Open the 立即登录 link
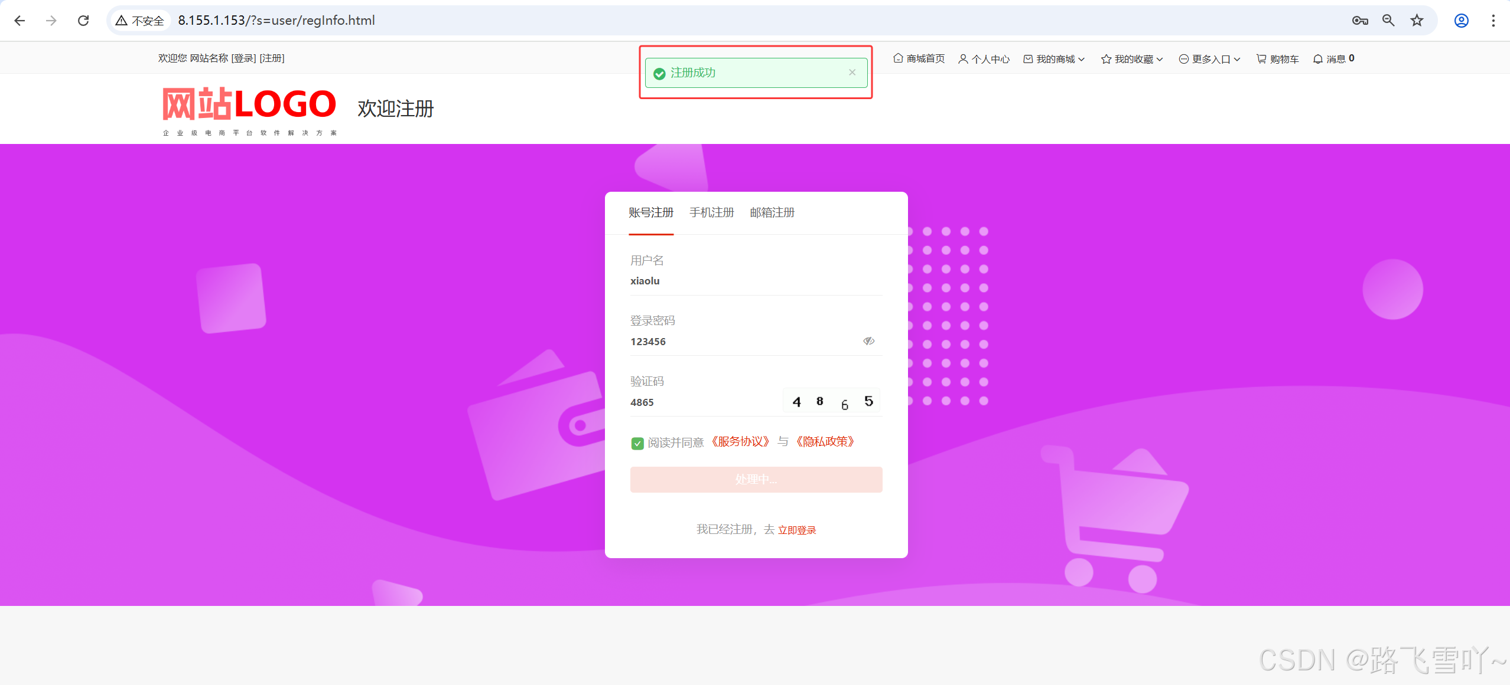The height and width of the screenshot is (685, 1510). (797, 530)
